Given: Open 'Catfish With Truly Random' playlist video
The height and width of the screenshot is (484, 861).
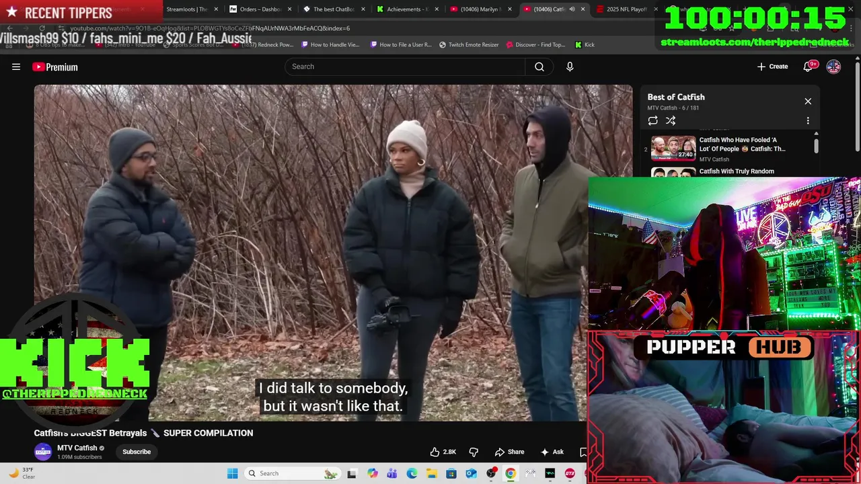Looking at the screenshot, I should (x=737, y=171).
